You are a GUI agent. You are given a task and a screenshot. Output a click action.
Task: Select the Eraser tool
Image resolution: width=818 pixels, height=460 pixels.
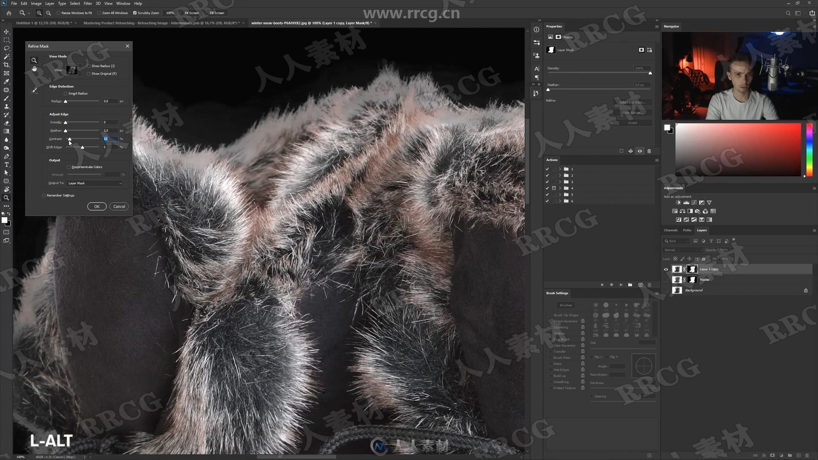6,123
